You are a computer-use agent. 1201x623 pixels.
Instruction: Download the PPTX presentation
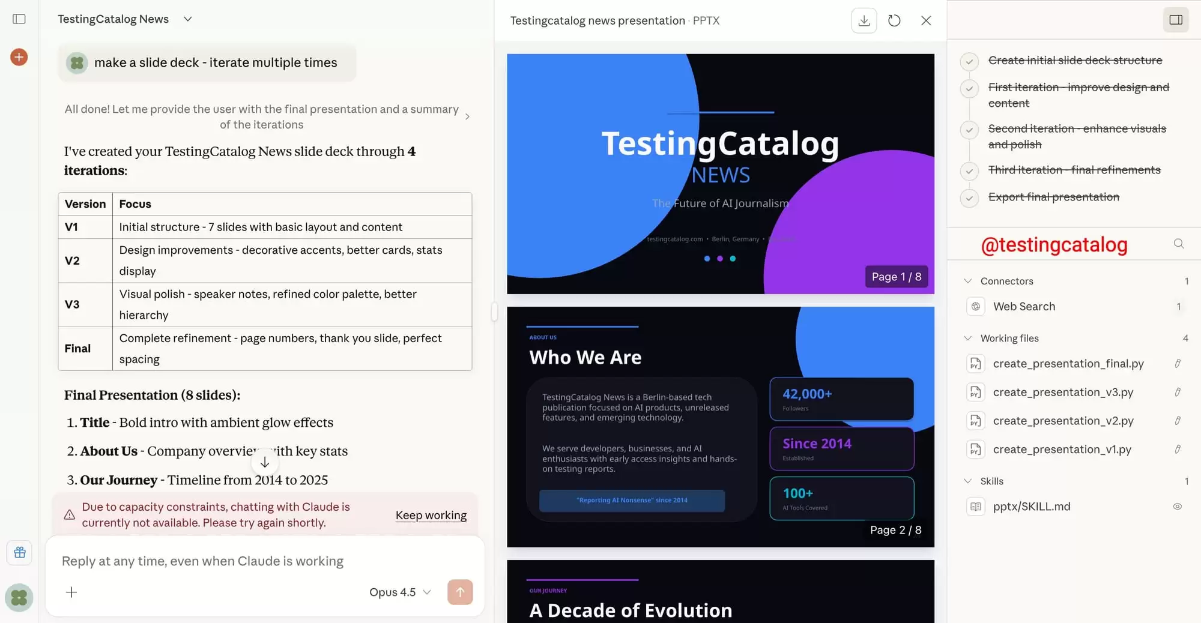click(864, 20)
